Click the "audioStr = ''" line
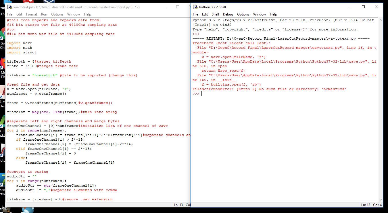388x213 pixels. click(x=22, y=177)
